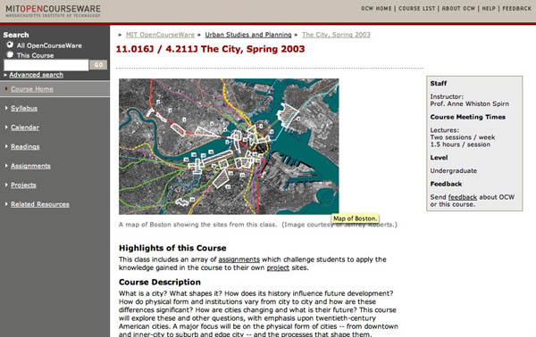Select the This Course radio button
Viewport: 536px width, 337px height.
coord(10,54)
